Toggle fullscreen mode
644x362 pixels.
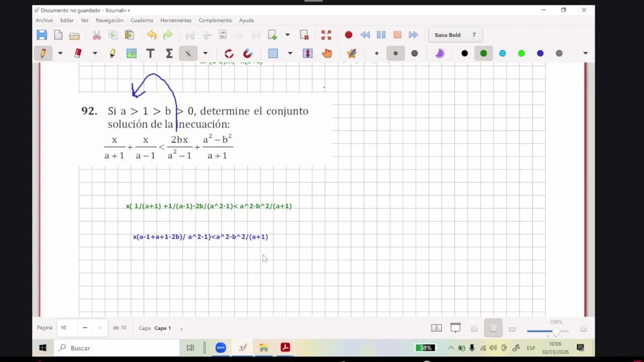pos(326,35)
